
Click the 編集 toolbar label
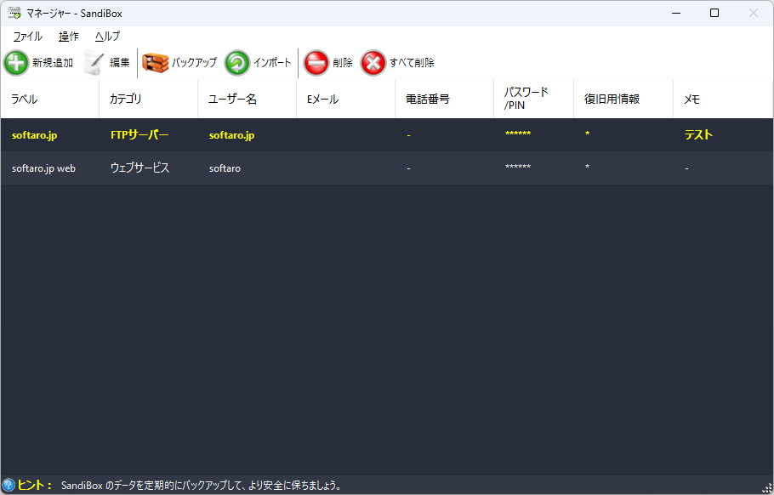click(120, 63)
